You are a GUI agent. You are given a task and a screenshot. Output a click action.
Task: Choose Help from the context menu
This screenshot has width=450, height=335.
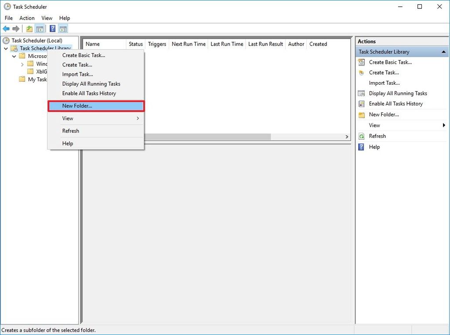[x=96, y=144]
